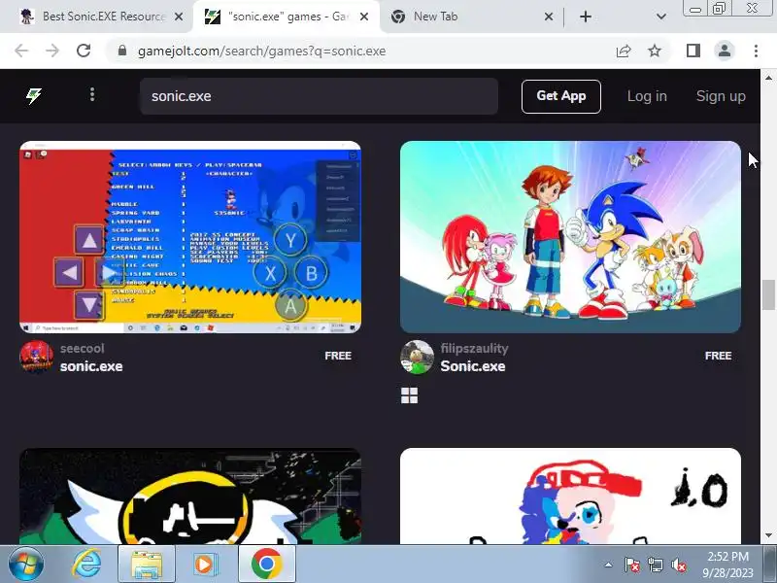Expand the tab search dropdown

pos(661,17)
